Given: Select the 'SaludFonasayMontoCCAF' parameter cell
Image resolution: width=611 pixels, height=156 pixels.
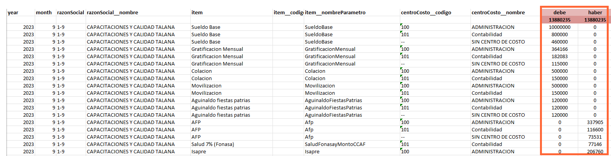Looking at the screenshot, I should pos(352,144).
